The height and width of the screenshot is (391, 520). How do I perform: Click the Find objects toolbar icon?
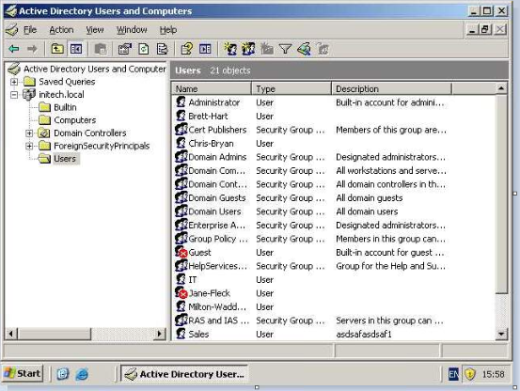pos(304,49)
